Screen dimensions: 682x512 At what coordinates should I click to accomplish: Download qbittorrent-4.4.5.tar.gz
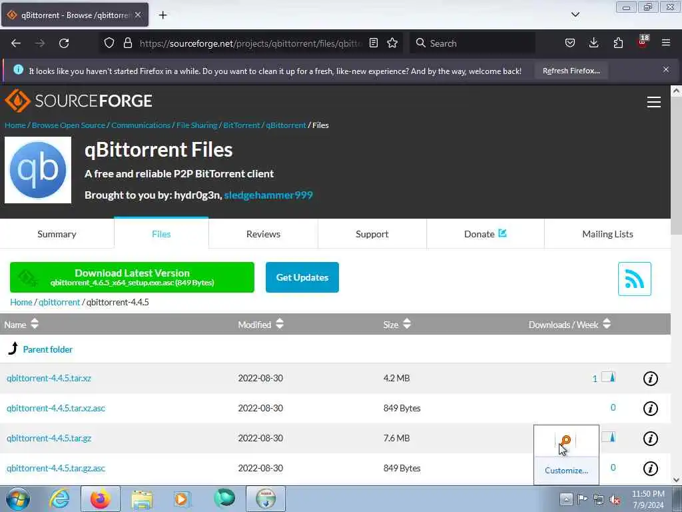pos(49,438)
